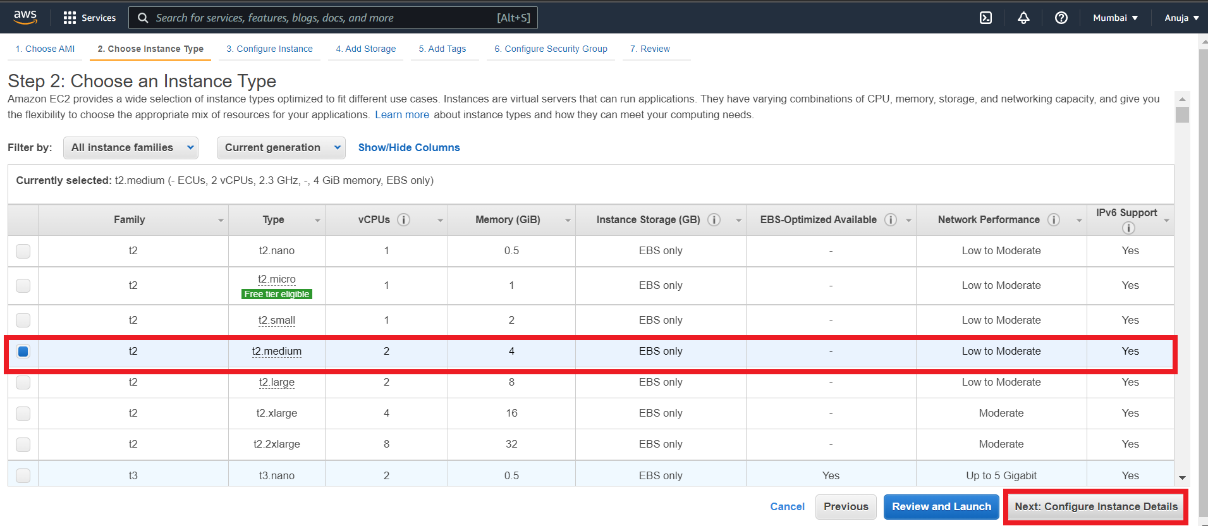Go to step 7 Review

click(x=650, y=49)
